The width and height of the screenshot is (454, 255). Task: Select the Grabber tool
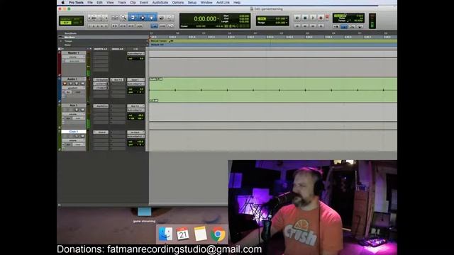[151, 18]
